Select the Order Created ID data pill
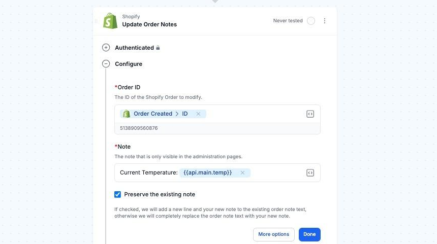 coord(158,114)
